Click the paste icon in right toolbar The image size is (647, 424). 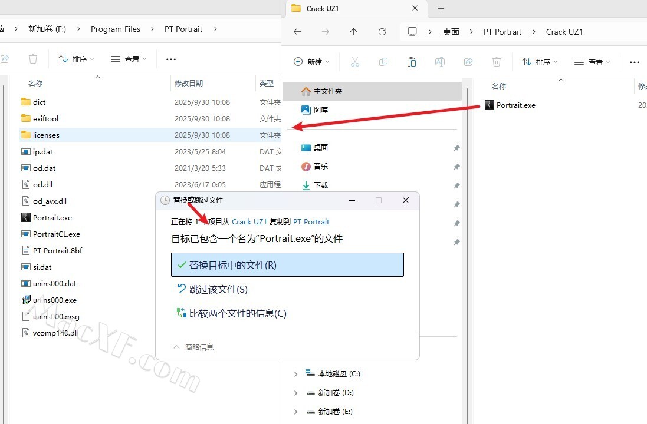[412, 62]
